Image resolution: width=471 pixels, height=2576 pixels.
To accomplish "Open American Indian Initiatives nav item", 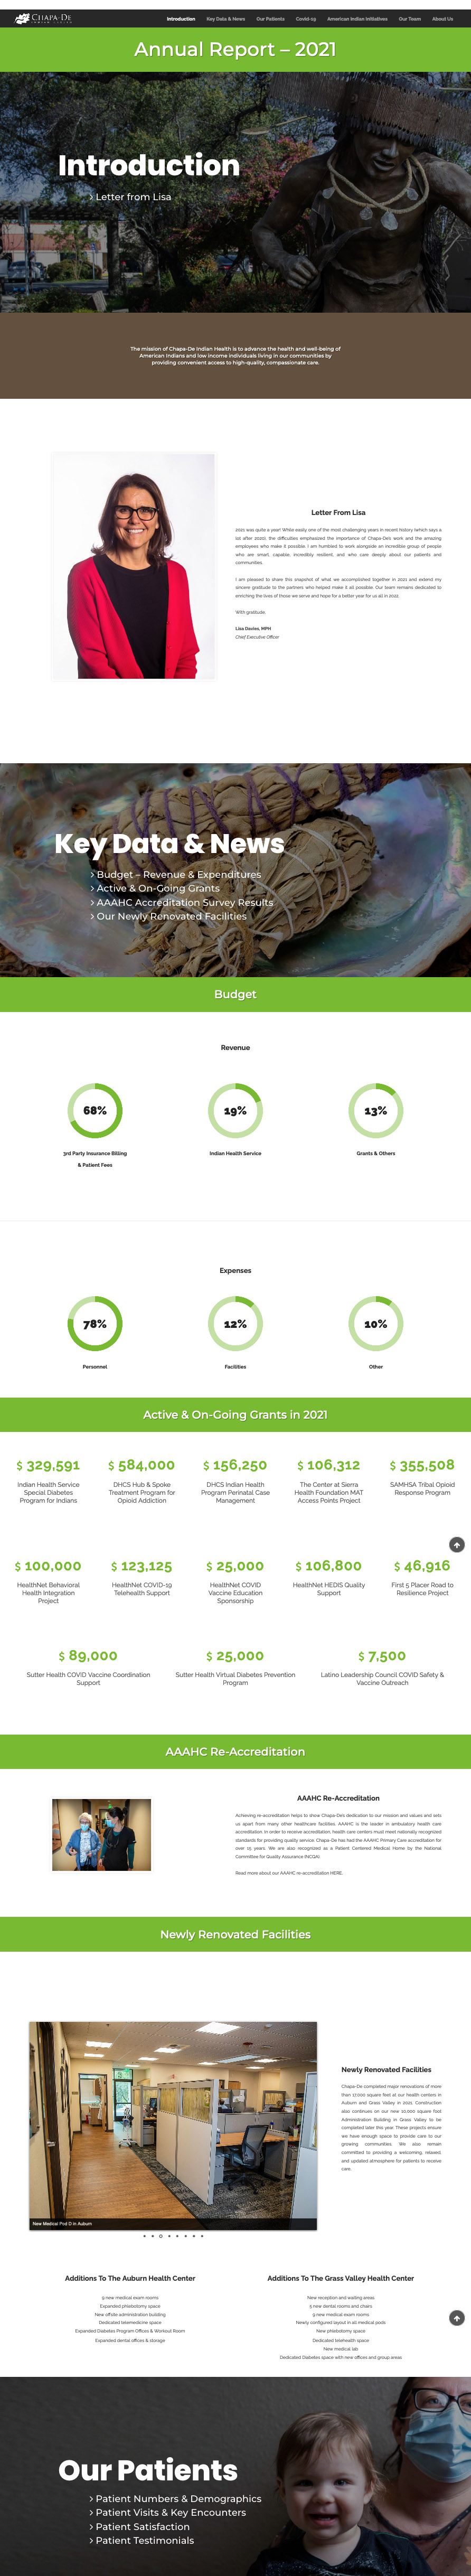I will (357, 19).
